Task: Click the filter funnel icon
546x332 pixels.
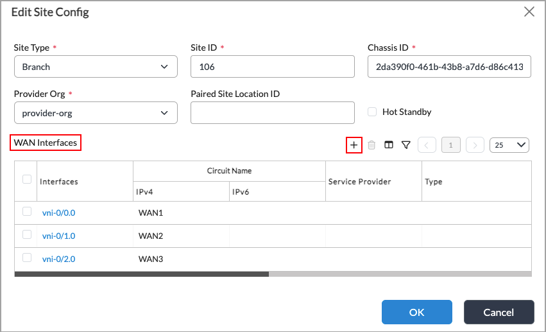Action: pos(405,145)
